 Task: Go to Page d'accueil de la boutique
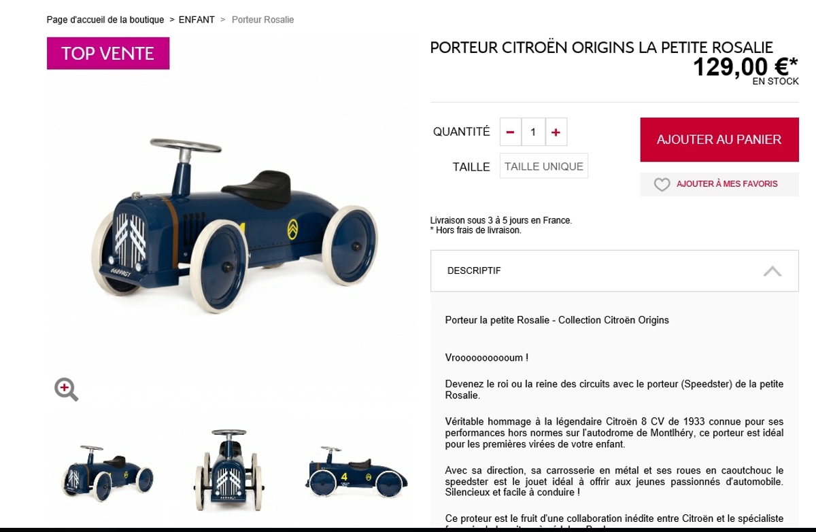pos(105,20)
